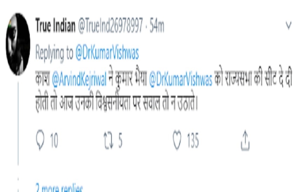Screen dimensions: 298x192
Task: Open the share tweet upload icon
Action: click(245, 141)
